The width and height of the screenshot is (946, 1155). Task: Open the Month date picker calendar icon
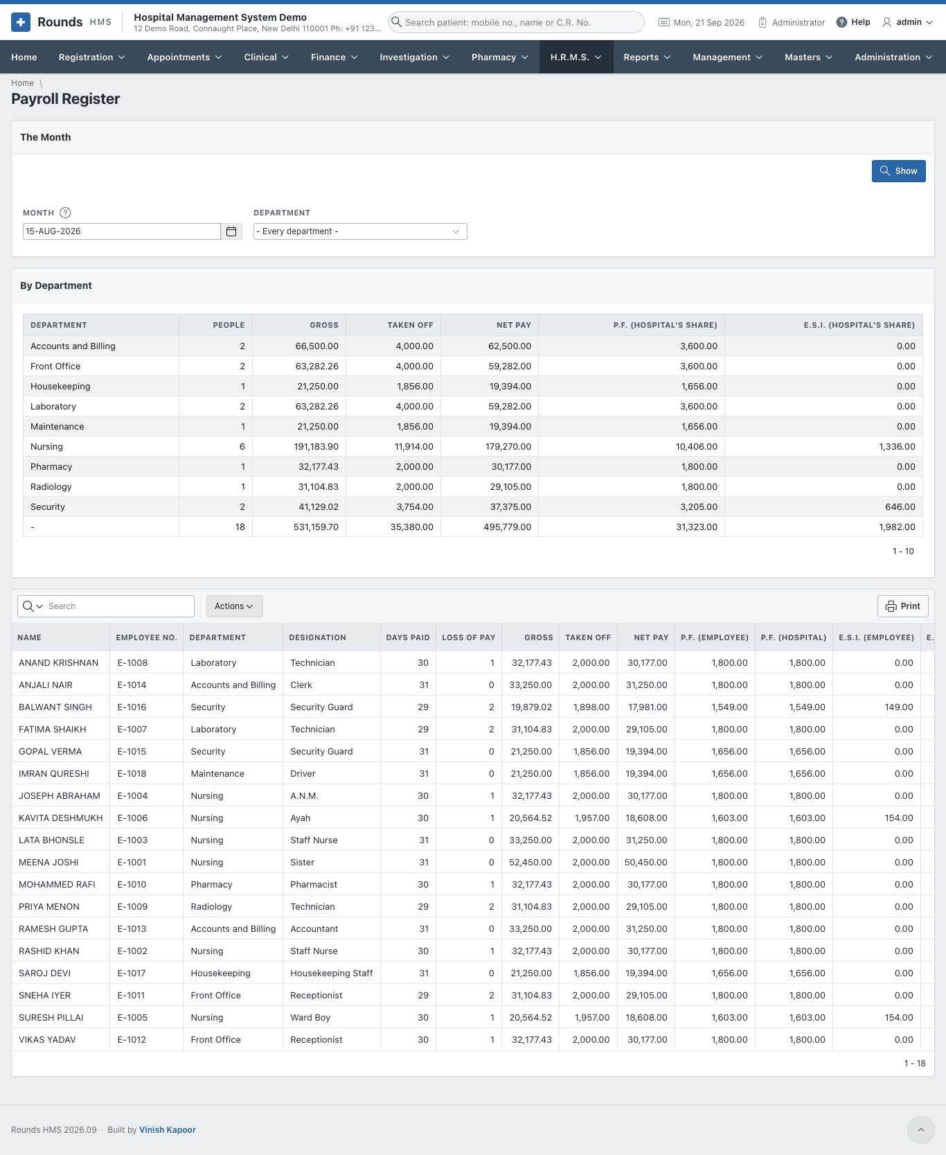point(231,231)
